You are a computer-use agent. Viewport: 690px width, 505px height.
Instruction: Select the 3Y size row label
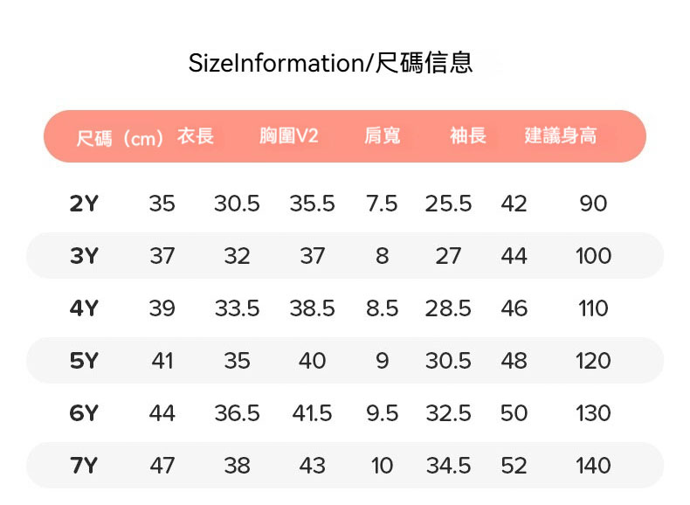point(84,256)
